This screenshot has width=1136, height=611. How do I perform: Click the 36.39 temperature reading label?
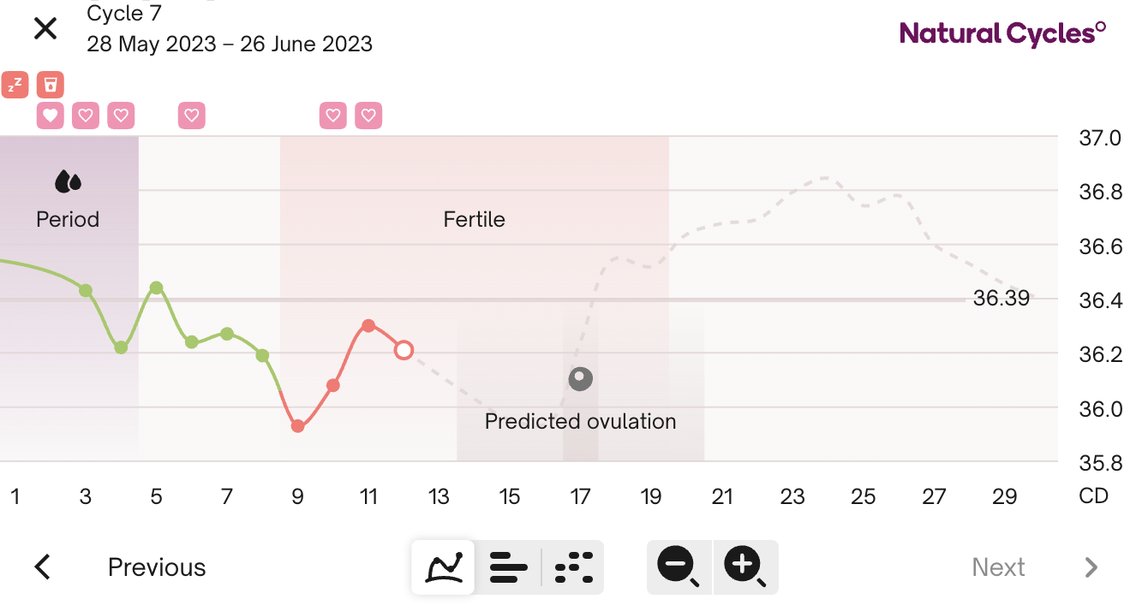(x=1001, y=298)
